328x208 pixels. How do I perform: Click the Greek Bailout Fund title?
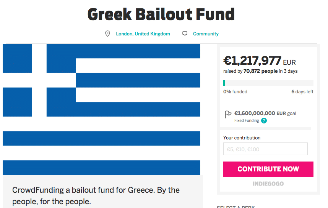coord(161,14)
